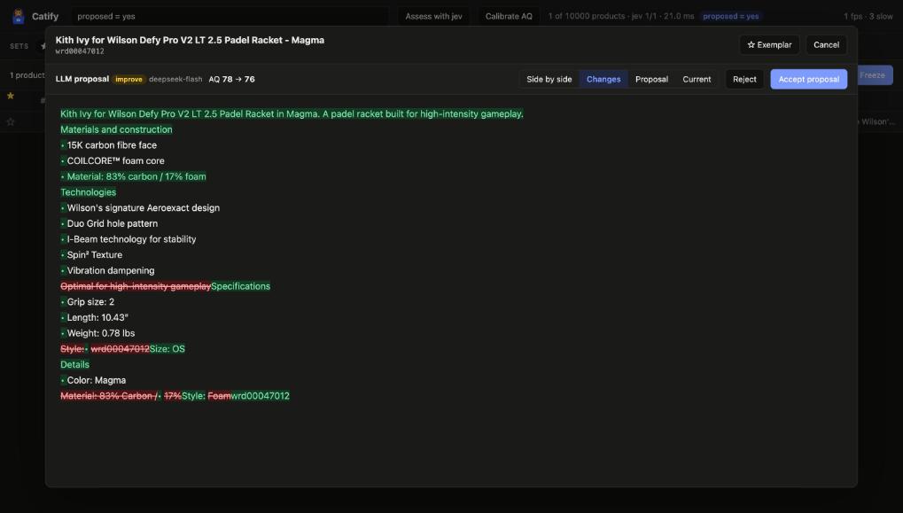
Task: Click 'I-Beam technology for stability' line
Action: 131,239
